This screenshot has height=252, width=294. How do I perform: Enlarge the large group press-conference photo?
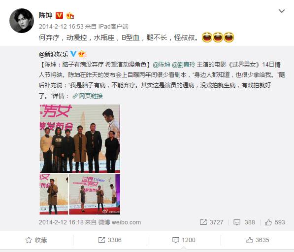click(x=80, y=139)
